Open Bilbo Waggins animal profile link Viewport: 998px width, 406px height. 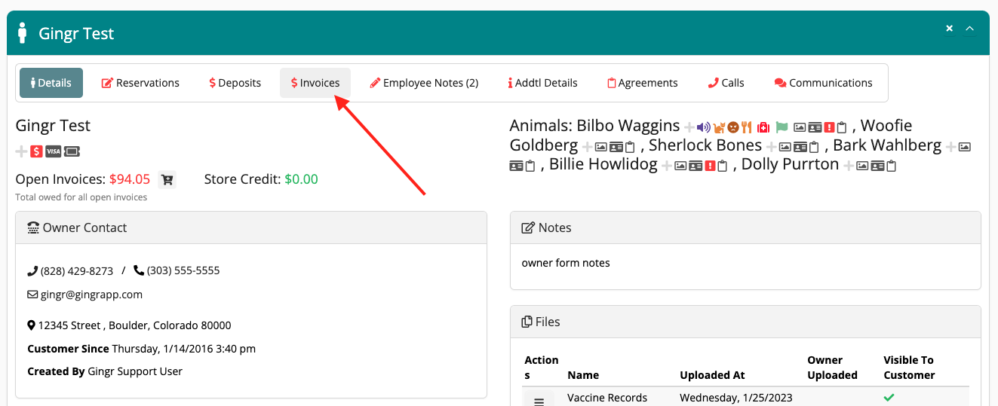click(x=628, y=126)
